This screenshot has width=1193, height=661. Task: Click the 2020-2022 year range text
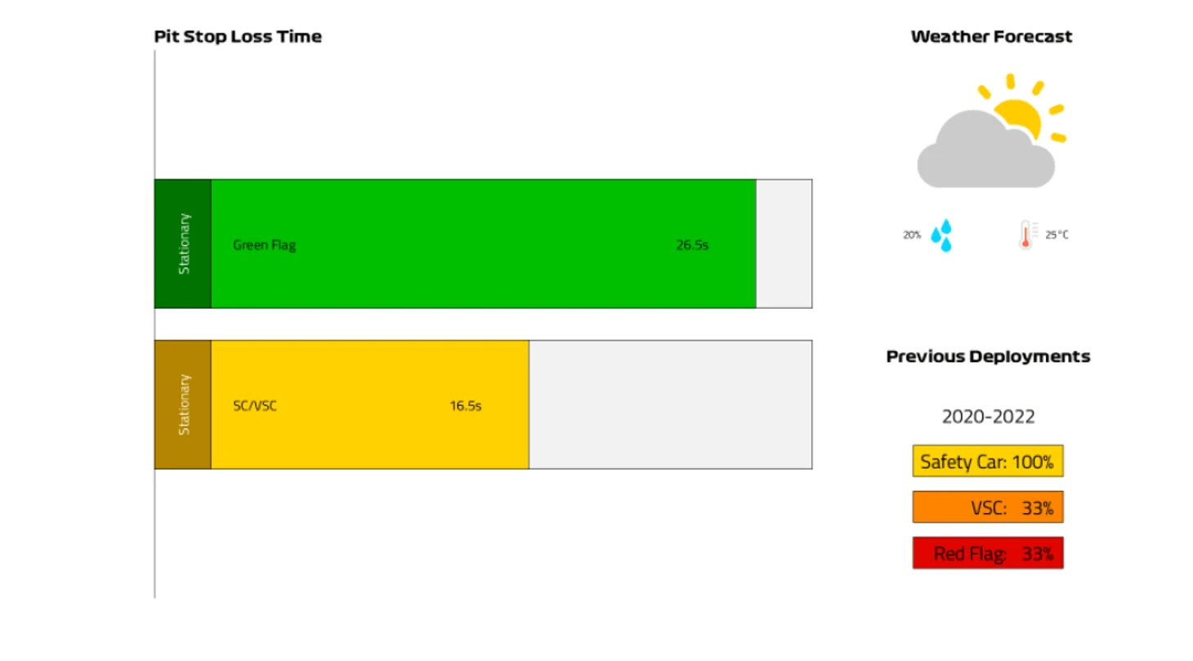[x=988, y=417]
